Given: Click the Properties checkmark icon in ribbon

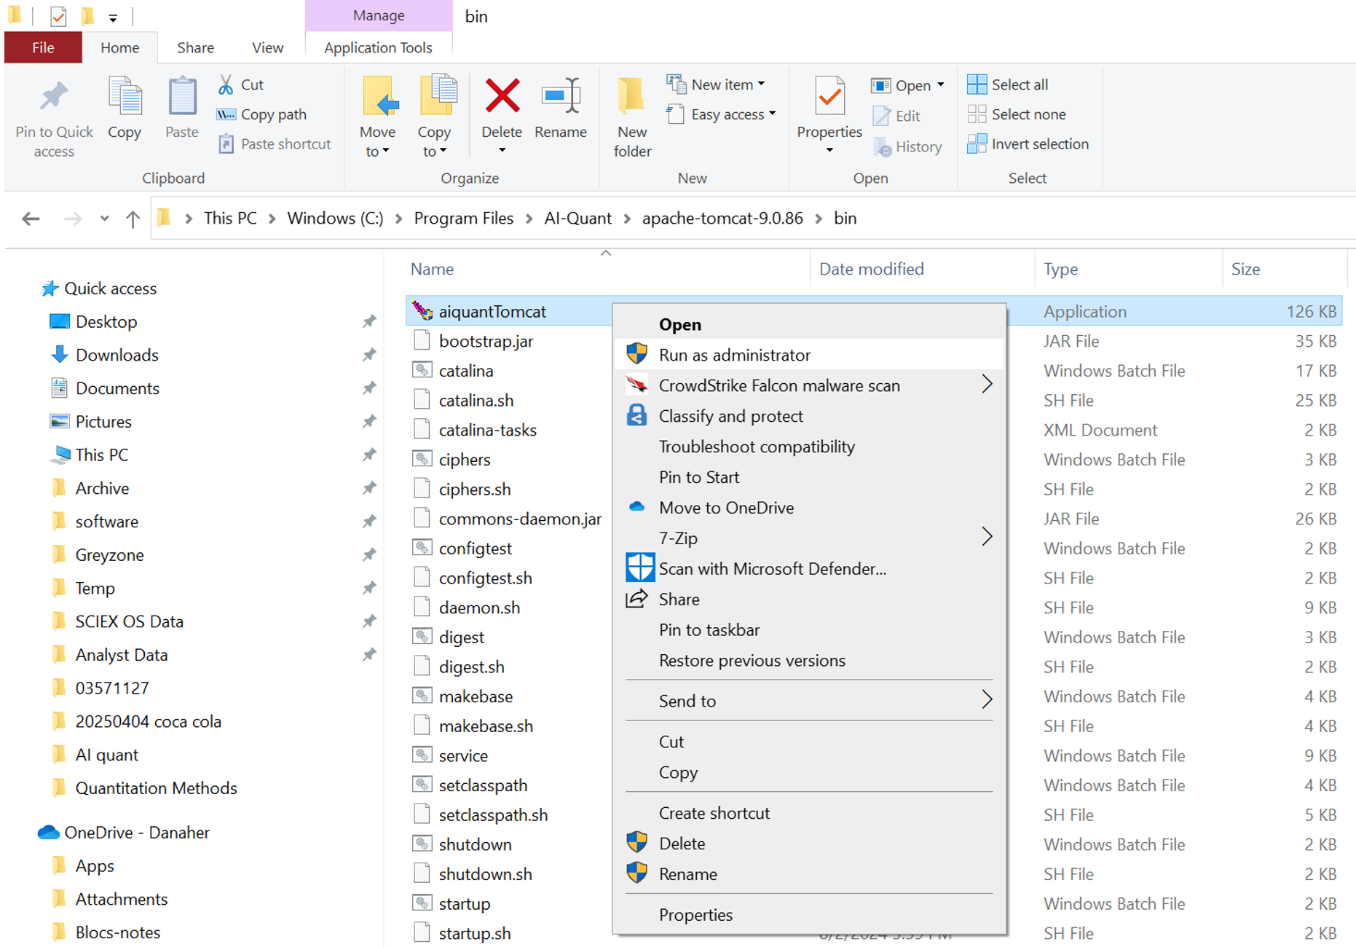Looking at the screenshot, I should coord(829,98).
